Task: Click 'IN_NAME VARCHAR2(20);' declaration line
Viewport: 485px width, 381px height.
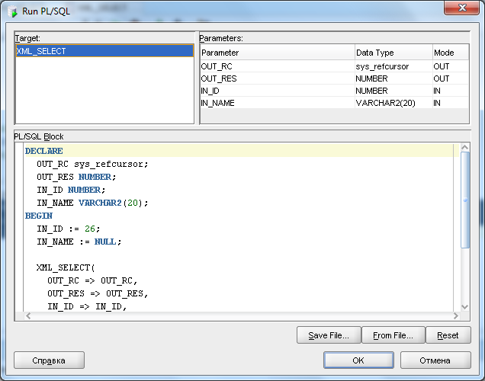Action: tap(92, 203)
